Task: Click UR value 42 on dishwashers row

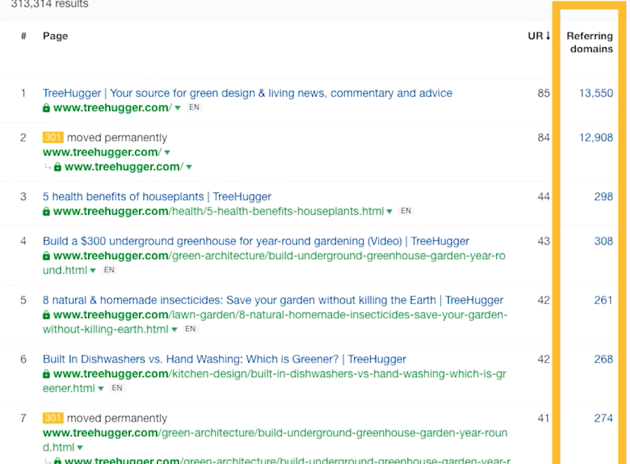Action: pyautogui.click(x=544, y=359)
